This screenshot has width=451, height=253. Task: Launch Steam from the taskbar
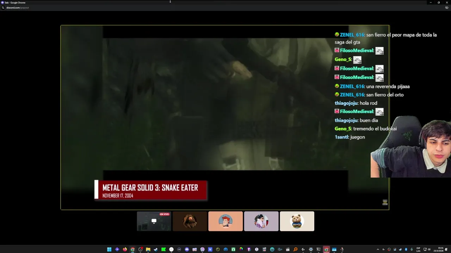point(156,249)
